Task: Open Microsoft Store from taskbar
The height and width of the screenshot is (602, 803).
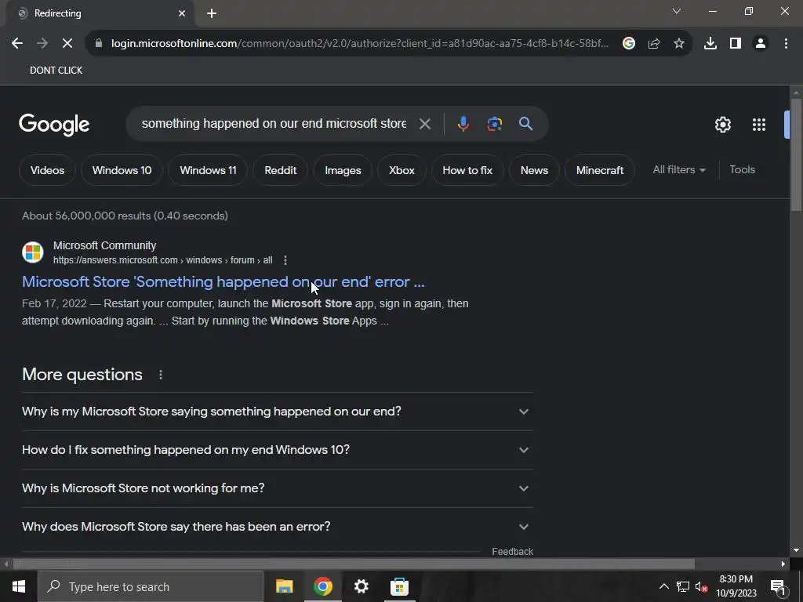Action: click(x=399, y=586)
